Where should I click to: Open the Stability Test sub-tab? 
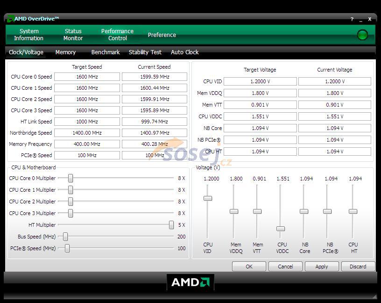click(x=145, y=52)
